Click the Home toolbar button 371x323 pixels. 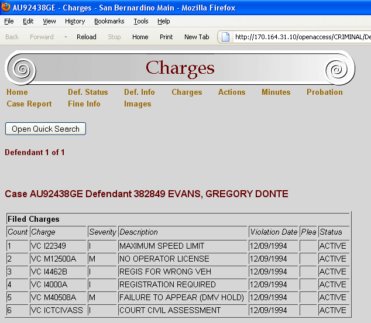pyautogui.click(x=140, y=37)
